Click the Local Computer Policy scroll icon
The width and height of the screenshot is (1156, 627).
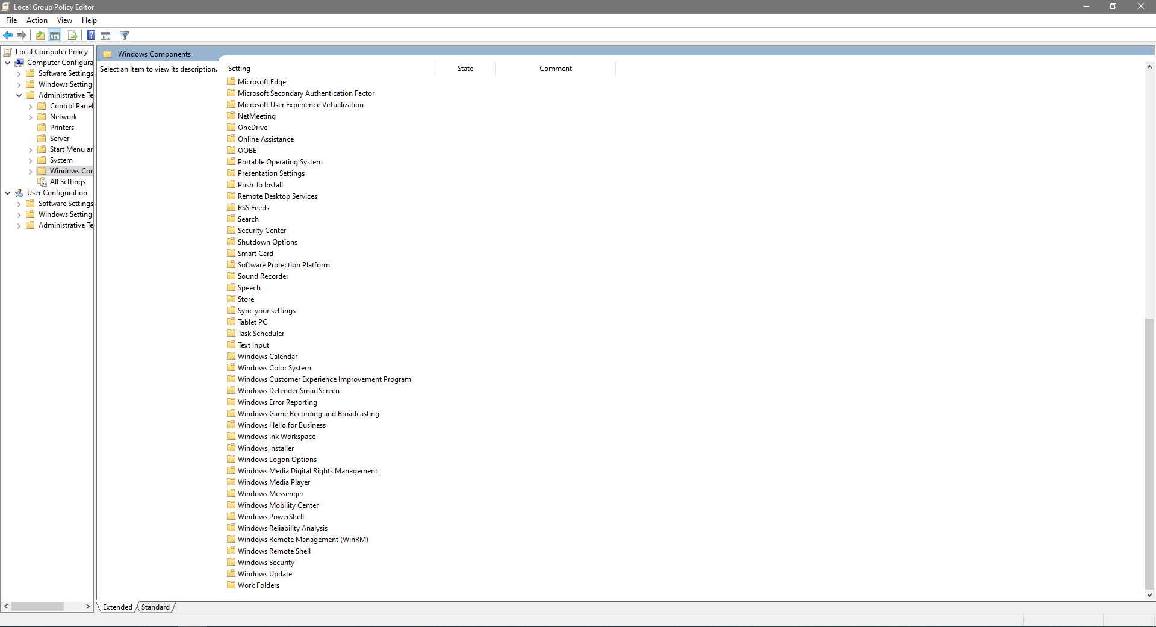8,52
